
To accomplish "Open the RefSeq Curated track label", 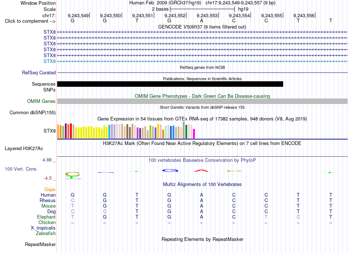I will pyautogui.click(x=39, y=73).
